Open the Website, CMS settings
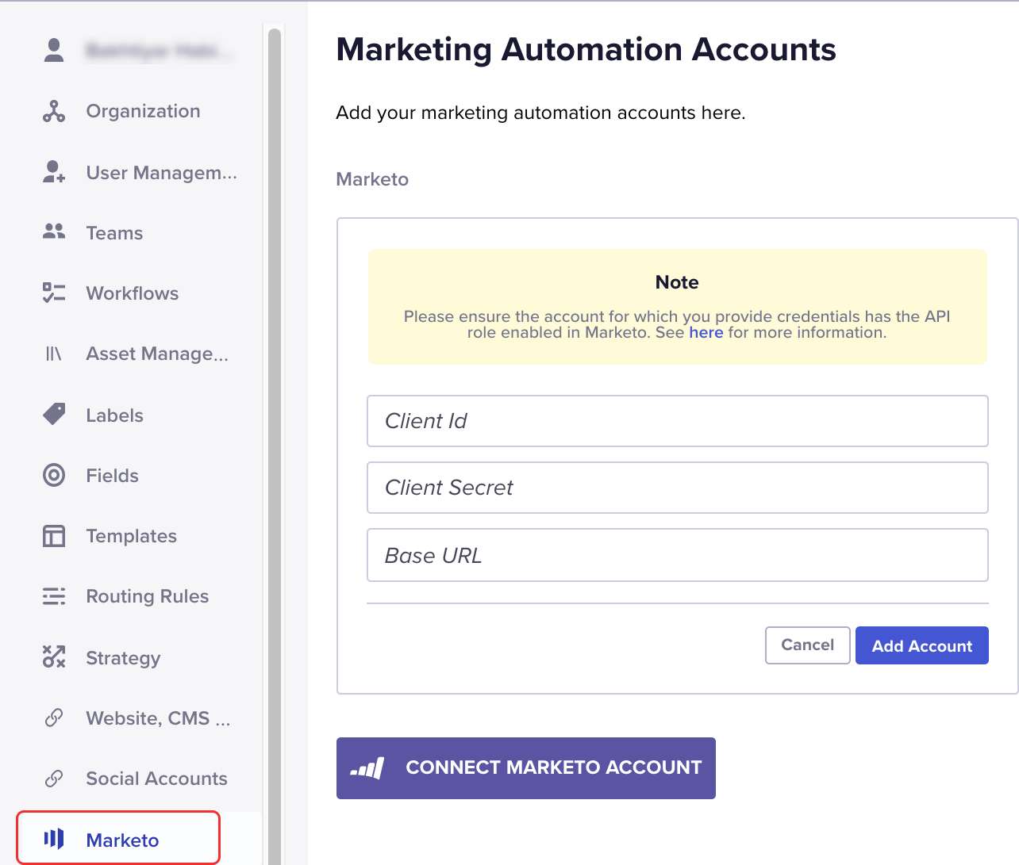This screenshot has width=1019, height=865. (x=158, y=718)
